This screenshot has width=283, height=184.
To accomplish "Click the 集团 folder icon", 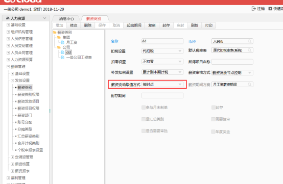I will click(59, 37).
